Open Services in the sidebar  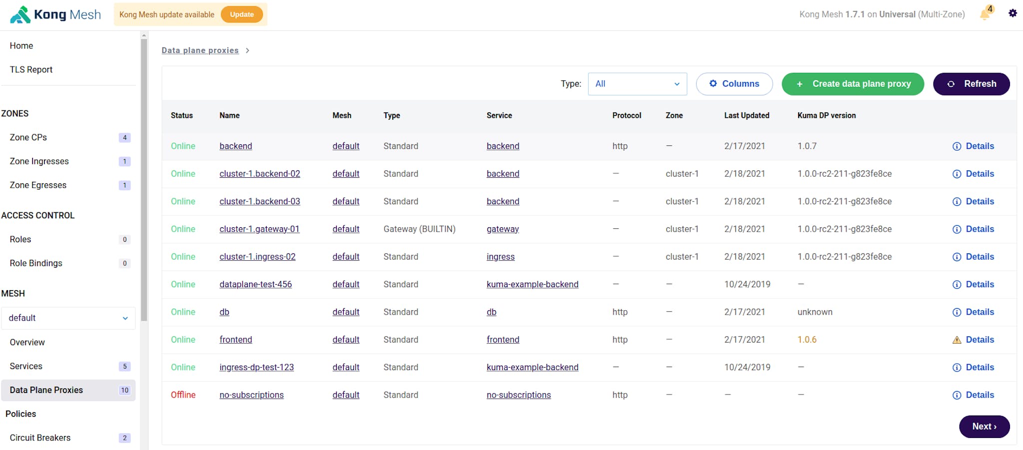26,366
